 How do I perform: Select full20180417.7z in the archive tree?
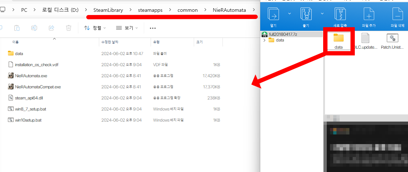[x=283, y=34]
